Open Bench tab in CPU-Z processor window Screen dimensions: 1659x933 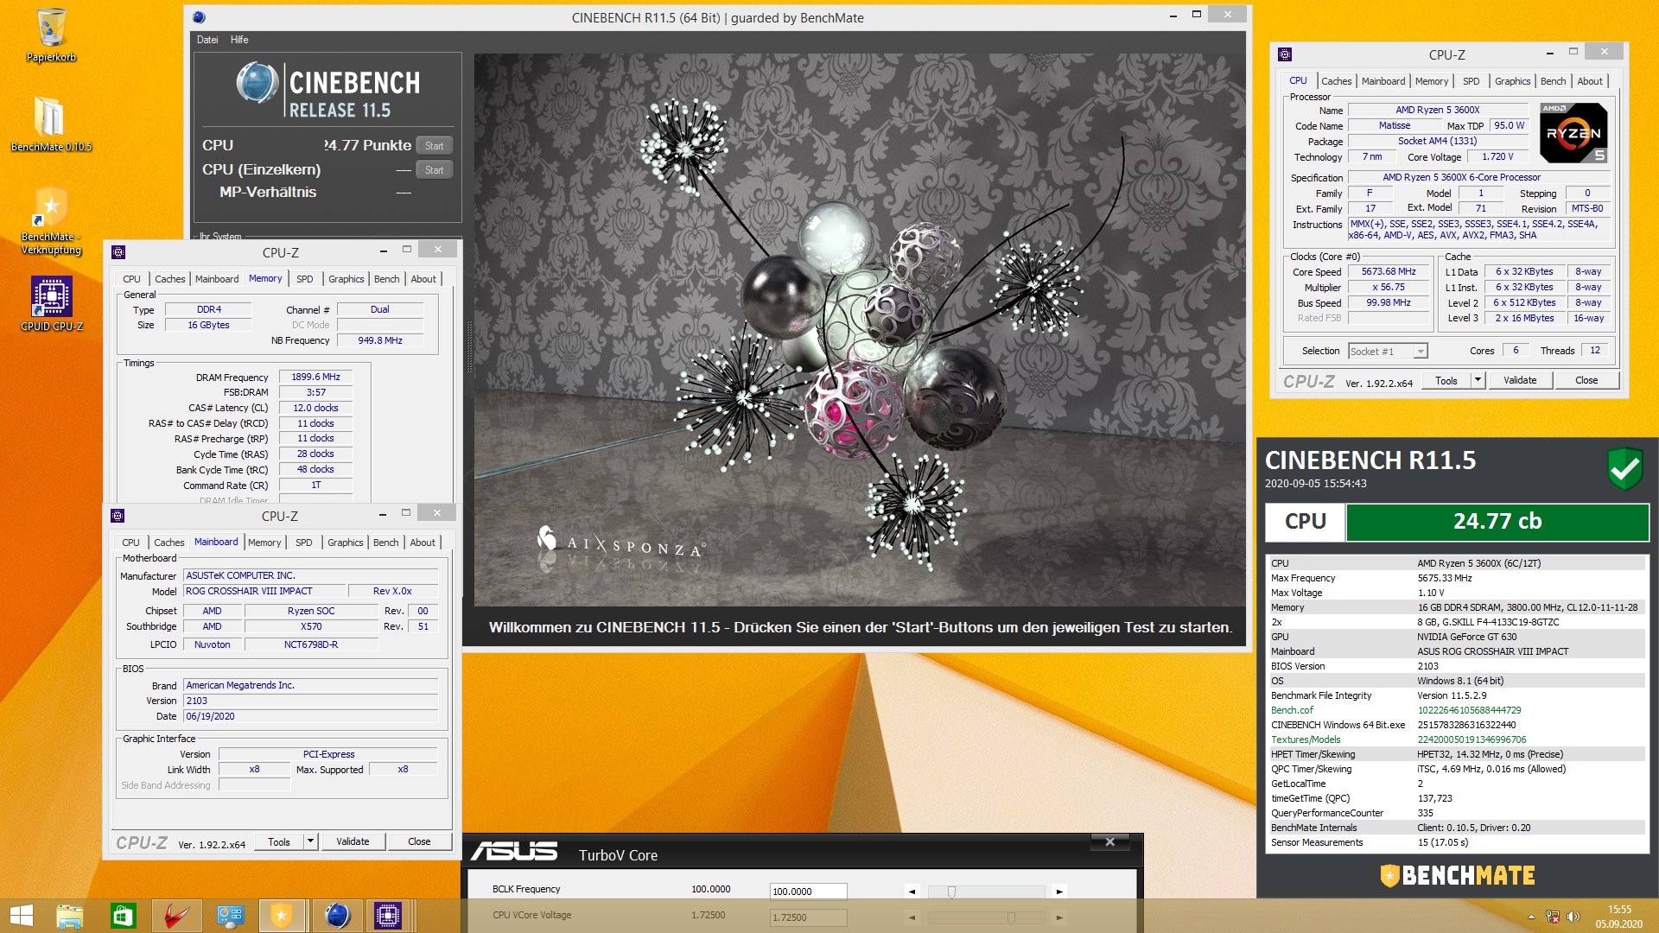click(1553, 81)
